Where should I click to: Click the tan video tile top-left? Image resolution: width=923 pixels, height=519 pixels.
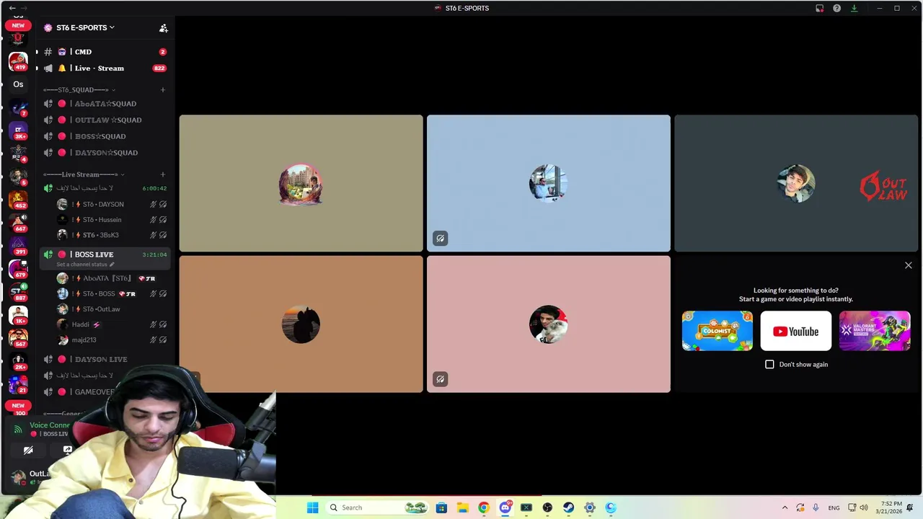[x=301, y=183]
